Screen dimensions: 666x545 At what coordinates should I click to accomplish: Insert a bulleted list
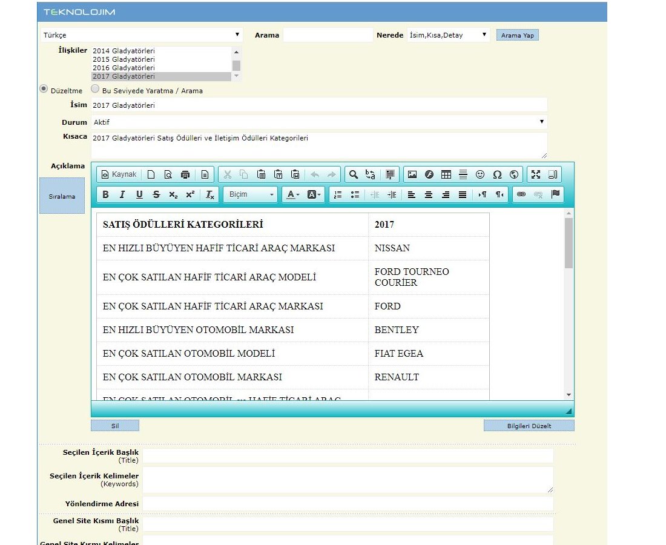click(355, 194)
